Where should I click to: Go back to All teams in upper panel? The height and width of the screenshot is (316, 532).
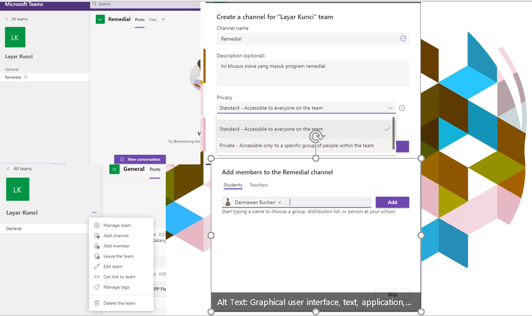click(x=17, y=19)
